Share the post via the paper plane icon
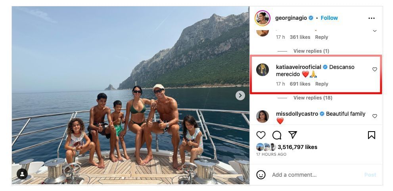 (x=293, y=135)
